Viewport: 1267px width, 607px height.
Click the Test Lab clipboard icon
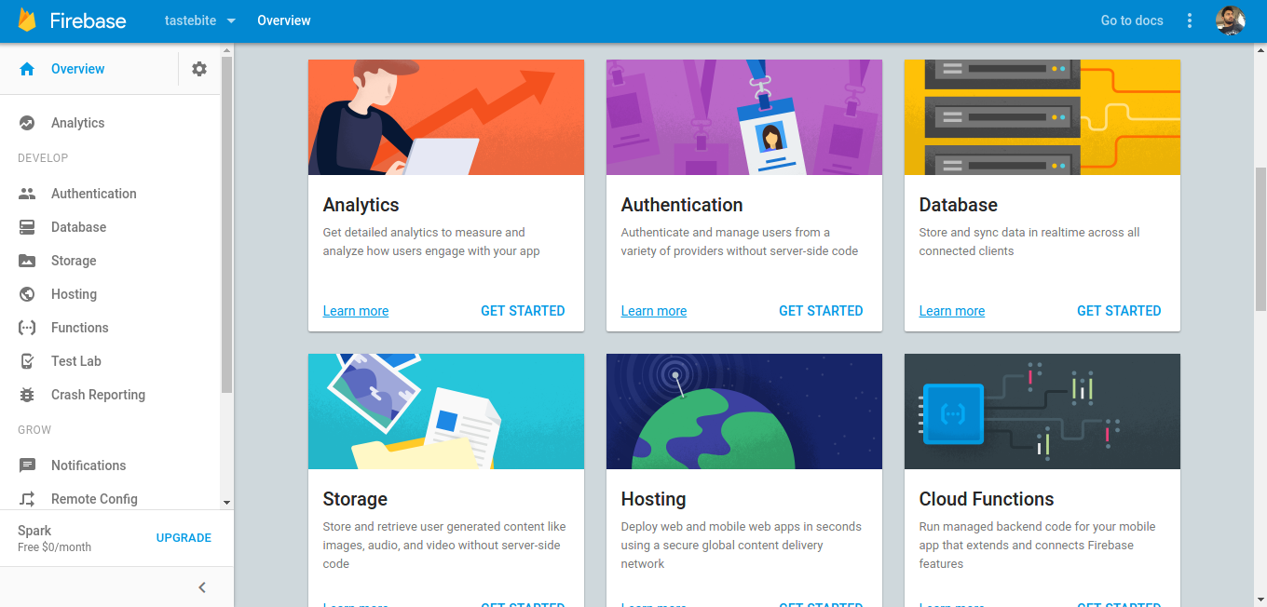(27, 361)
